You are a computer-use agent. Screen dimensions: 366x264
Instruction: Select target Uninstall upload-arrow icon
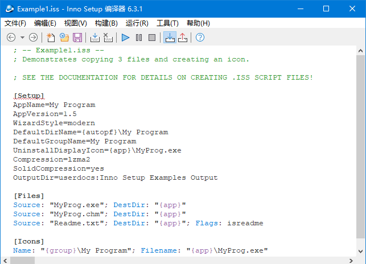183,38
